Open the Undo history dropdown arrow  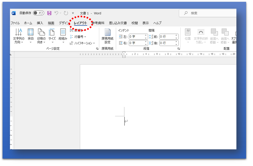pyautogui.click(x=61, y=13)
